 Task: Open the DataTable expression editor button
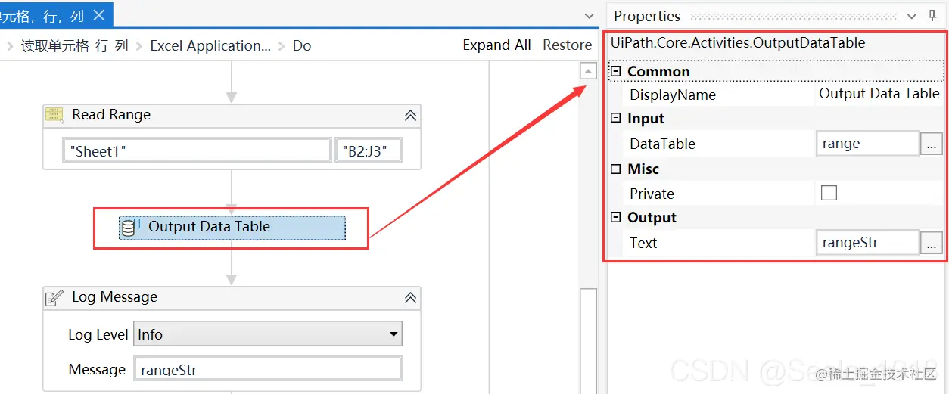[932, 144]
